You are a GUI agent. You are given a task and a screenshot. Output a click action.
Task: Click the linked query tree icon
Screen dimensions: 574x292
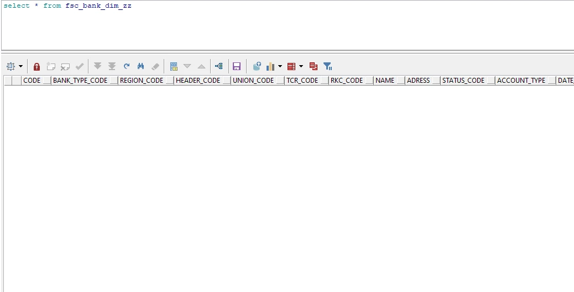click(x=219, y=66)
